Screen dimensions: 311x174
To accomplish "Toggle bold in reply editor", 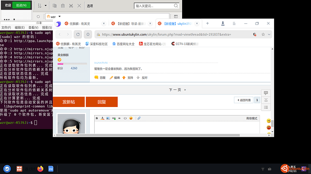I will pos(97,118).
